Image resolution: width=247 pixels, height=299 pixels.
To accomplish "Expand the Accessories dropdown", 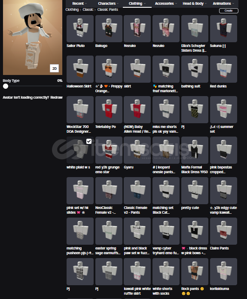I will click(x=166, y=3).
